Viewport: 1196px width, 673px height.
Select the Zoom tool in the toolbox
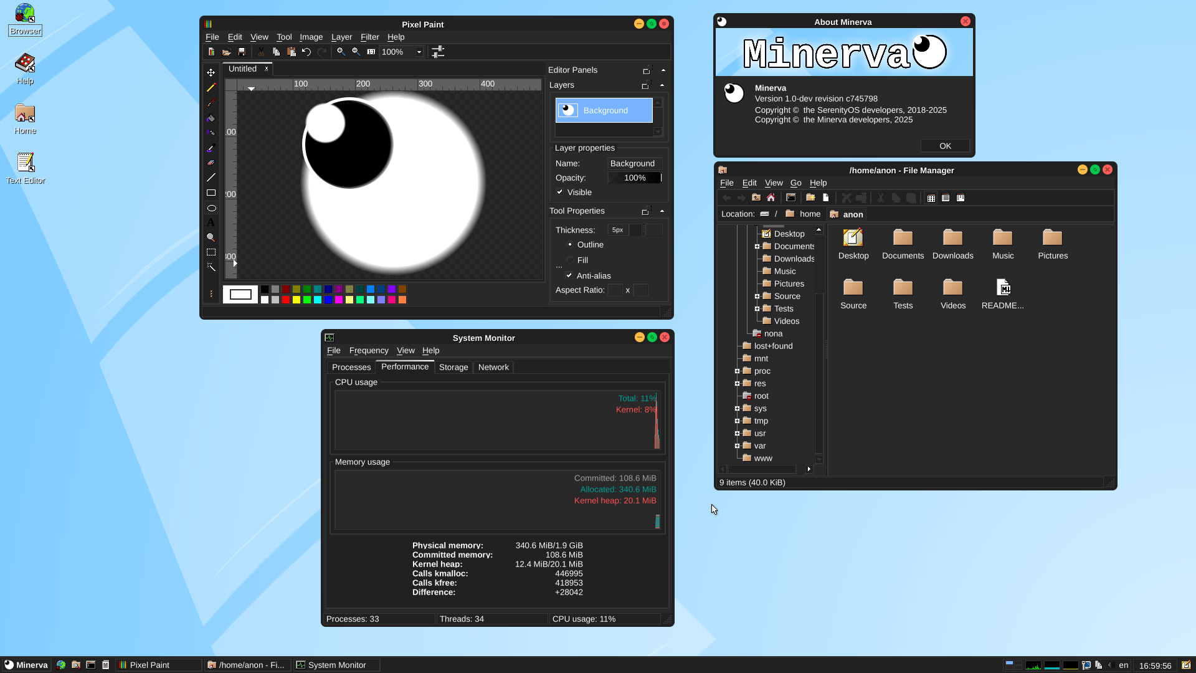(x=211, y=238)
